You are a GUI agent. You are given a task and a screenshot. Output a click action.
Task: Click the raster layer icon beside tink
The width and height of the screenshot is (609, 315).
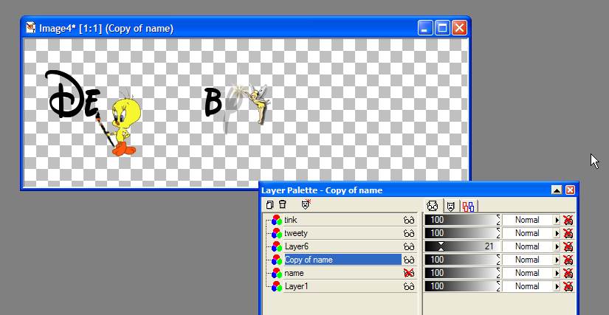coord(277,220)
